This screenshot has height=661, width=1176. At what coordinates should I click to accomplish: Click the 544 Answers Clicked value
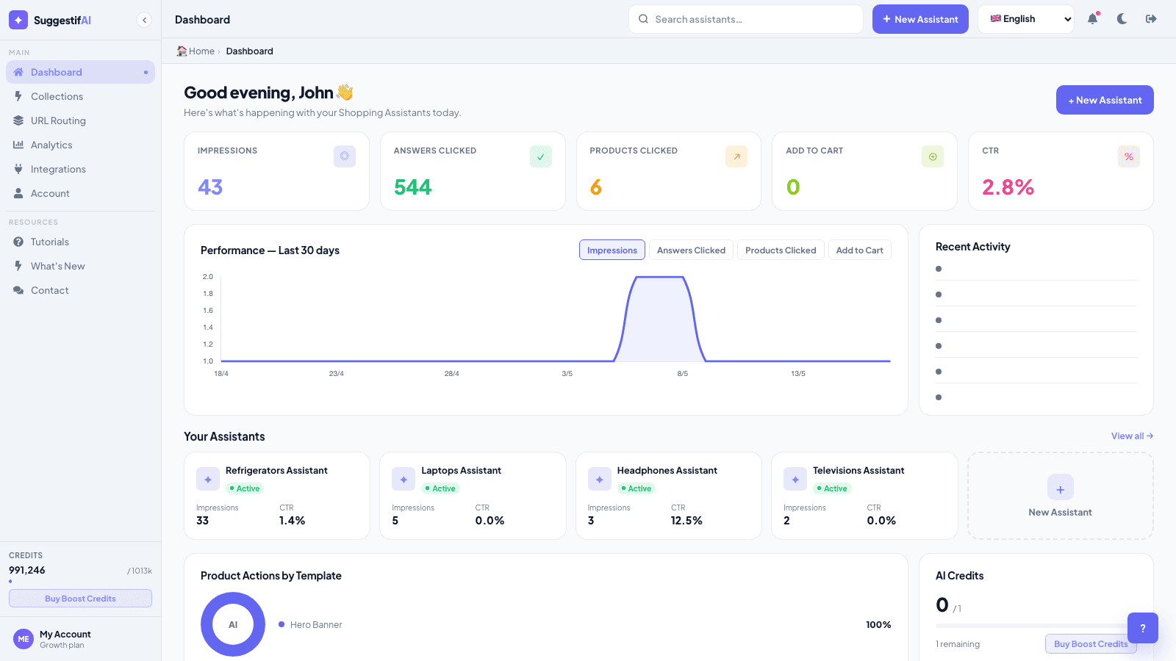point(412,187)
